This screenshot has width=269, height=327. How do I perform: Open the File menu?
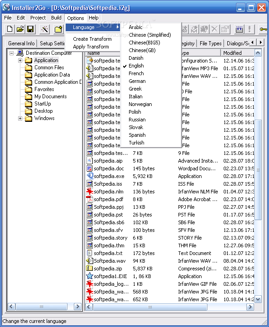click(x=8, y=18)
